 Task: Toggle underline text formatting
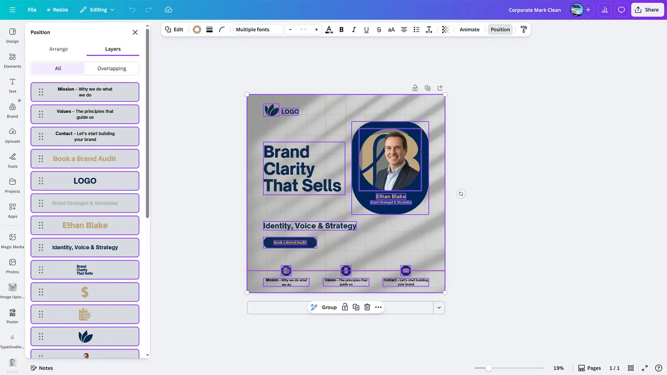point(366,30)
